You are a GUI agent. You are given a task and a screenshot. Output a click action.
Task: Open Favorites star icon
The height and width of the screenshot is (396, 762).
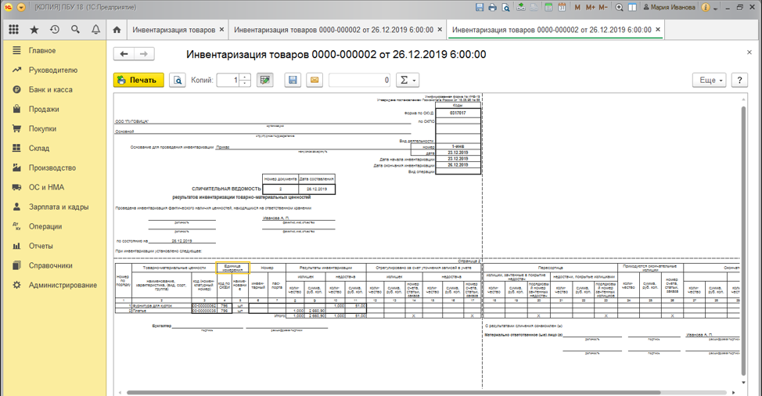coord(34,30)
